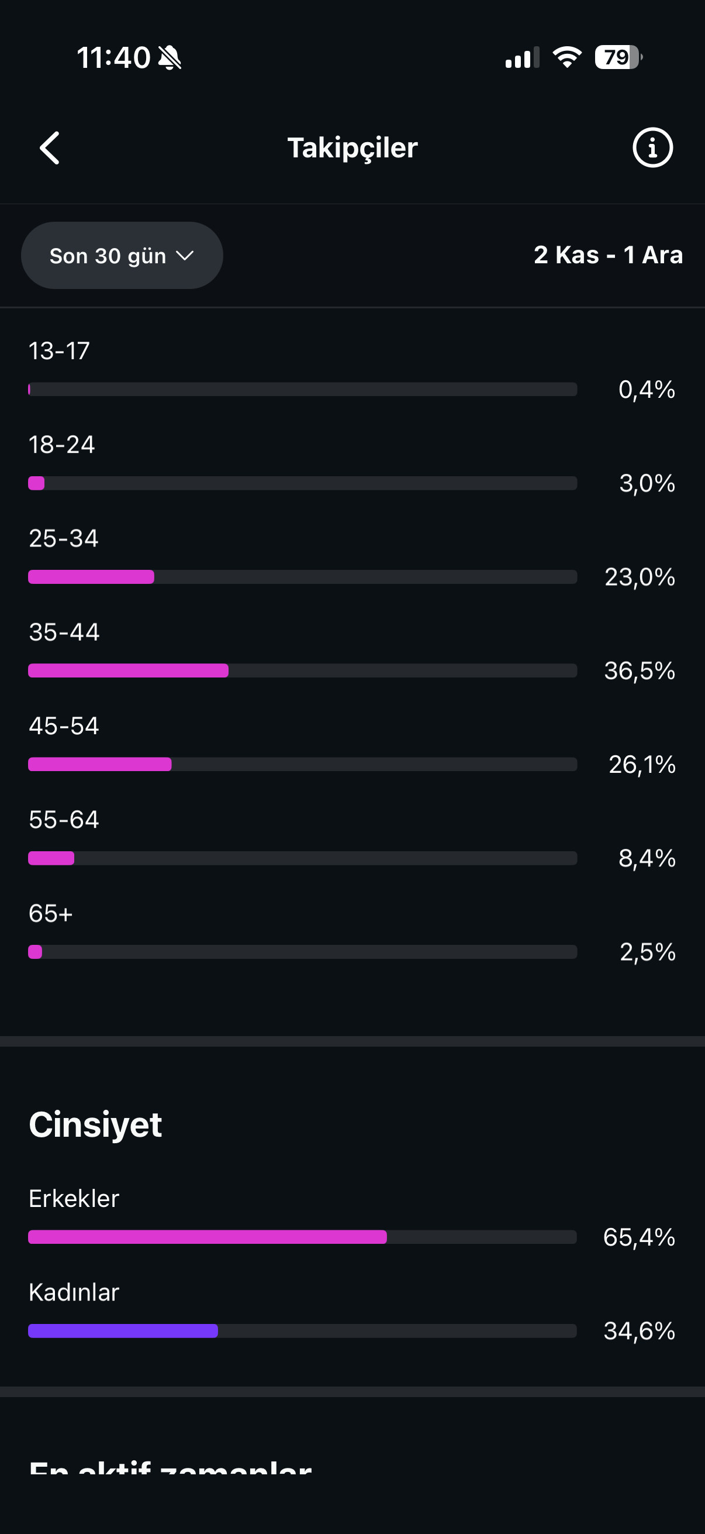Tap the cellular signal bars icon
The height and width of the screenshot is (1534, 705).
tap(523, 58)
